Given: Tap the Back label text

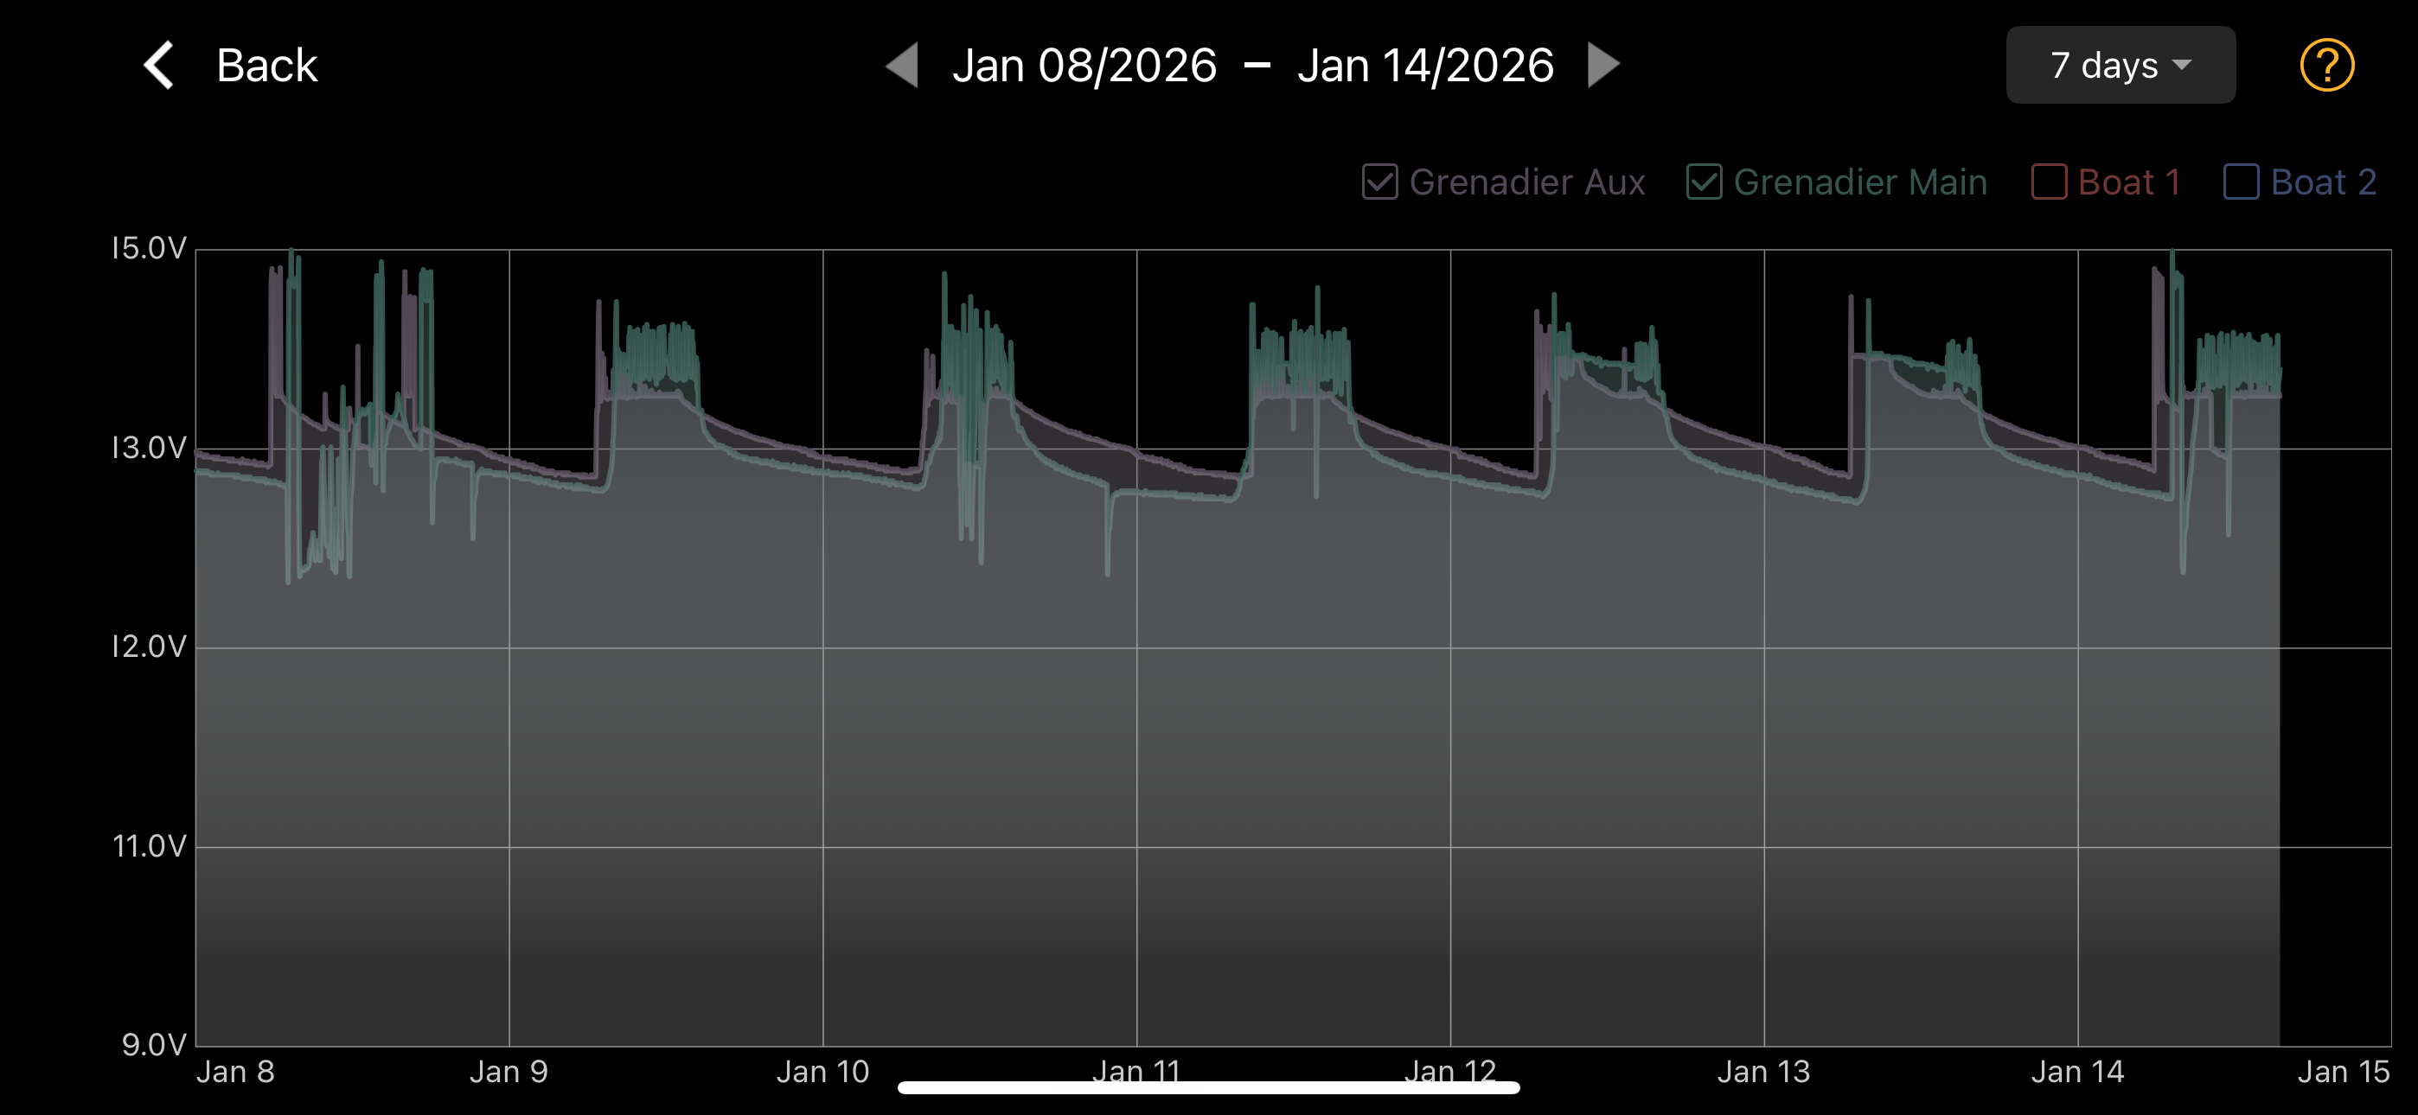Looking at the screenshot, I should (x=266, y=66).
